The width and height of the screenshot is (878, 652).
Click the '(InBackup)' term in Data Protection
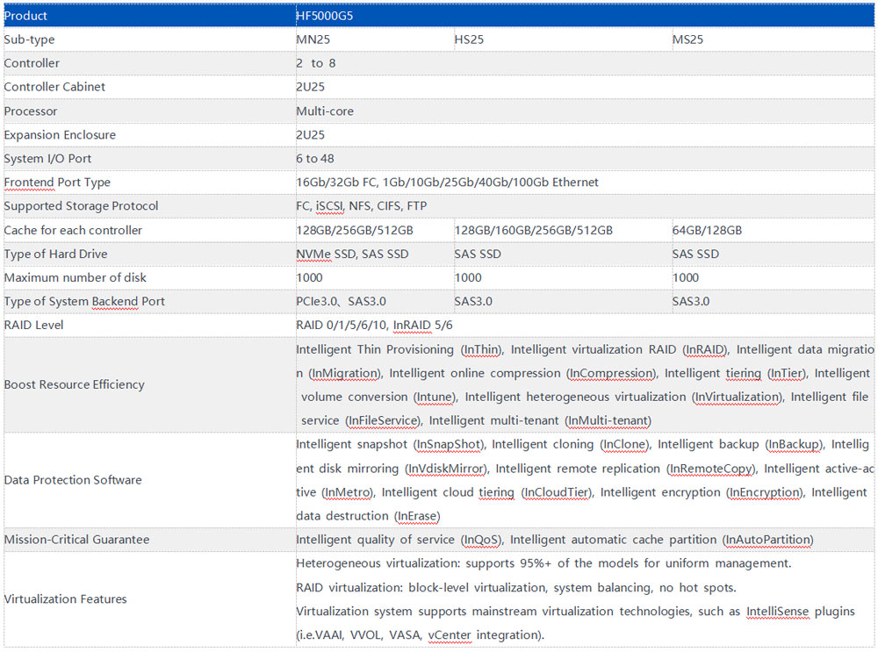(x=795, y=444)
